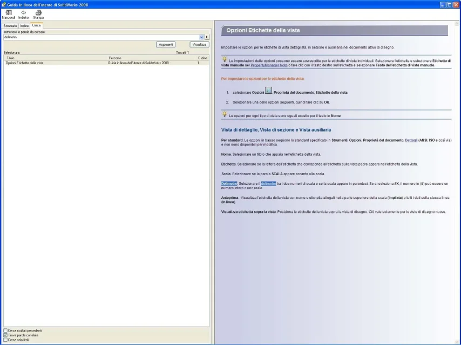Print the topic using the Stampa icon

click(38, 12)
